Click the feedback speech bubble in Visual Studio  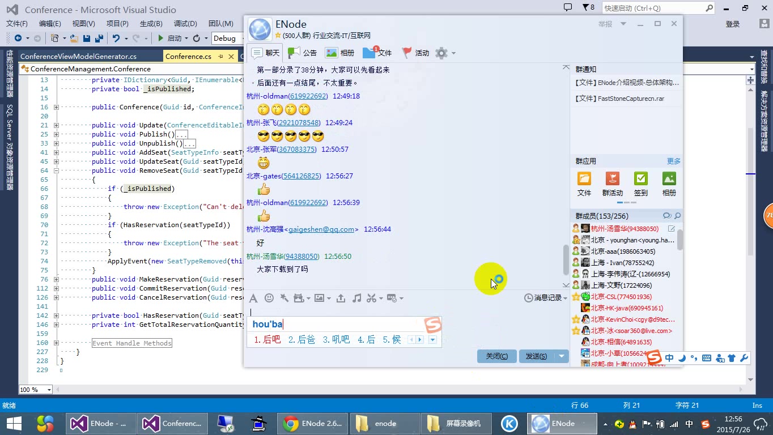pos(568,7)
